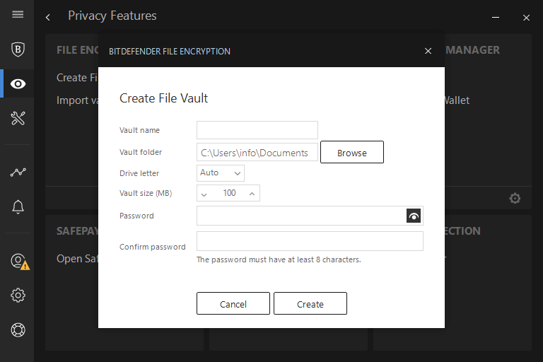Image resolution: width=543 pixels, height=362 pixels.
Task: Open Account icon with warning badge
Action: [18, 261]
